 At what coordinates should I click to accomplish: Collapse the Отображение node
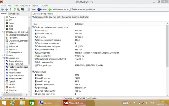(x=2, y=58)
